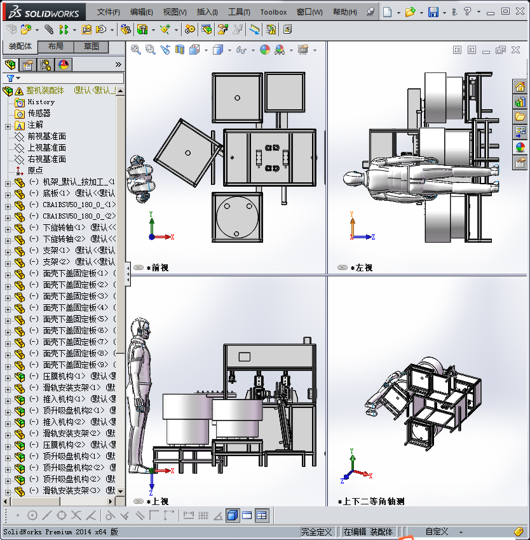The width and height of the screenshot is (530, 540).
Task: Open the 文件(F) menu
Action: [108, 12]
